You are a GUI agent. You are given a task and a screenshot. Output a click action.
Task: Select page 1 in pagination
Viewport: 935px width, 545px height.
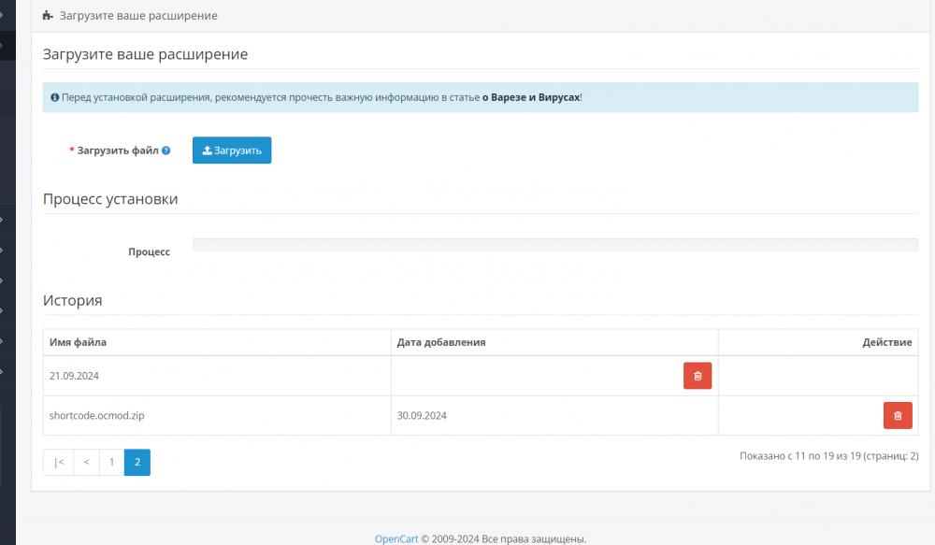click(x=111, y=462)
